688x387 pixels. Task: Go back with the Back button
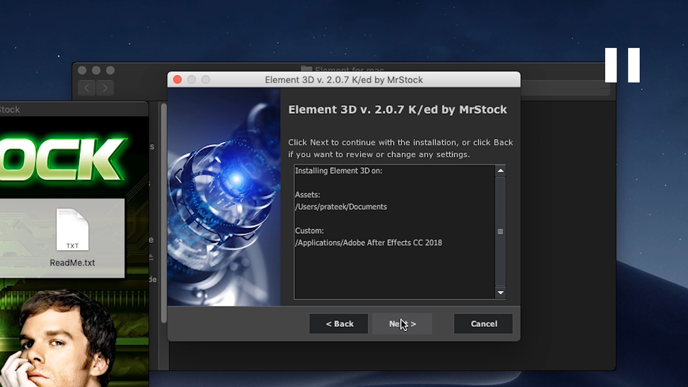(339, 324)
